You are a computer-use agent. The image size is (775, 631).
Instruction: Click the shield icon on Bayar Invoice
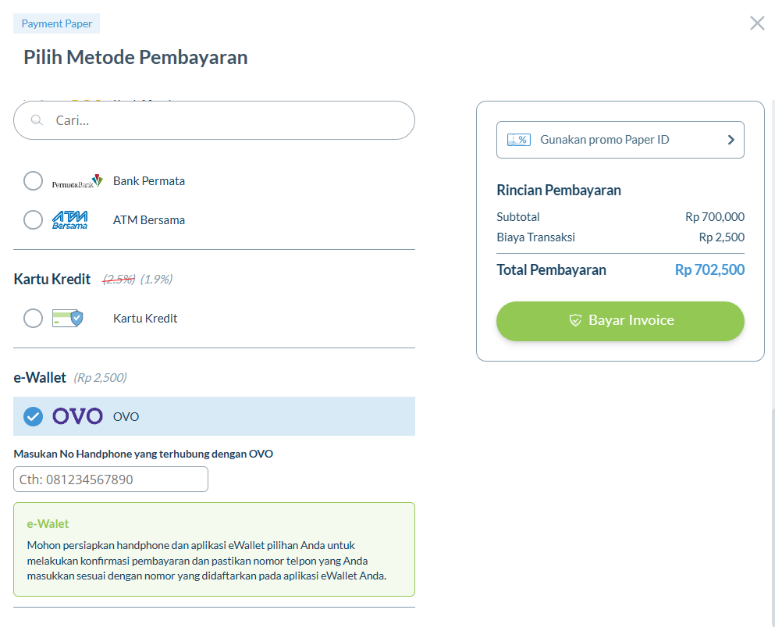click(x=575, y=320)
